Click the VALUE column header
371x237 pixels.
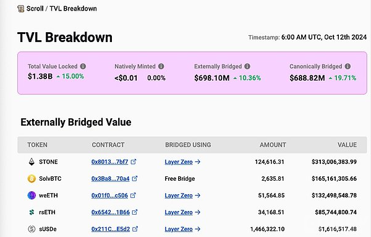point(347,145)
